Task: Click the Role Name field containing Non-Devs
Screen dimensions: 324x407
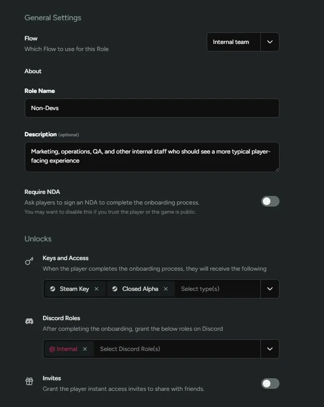Action: pos(152,108)
